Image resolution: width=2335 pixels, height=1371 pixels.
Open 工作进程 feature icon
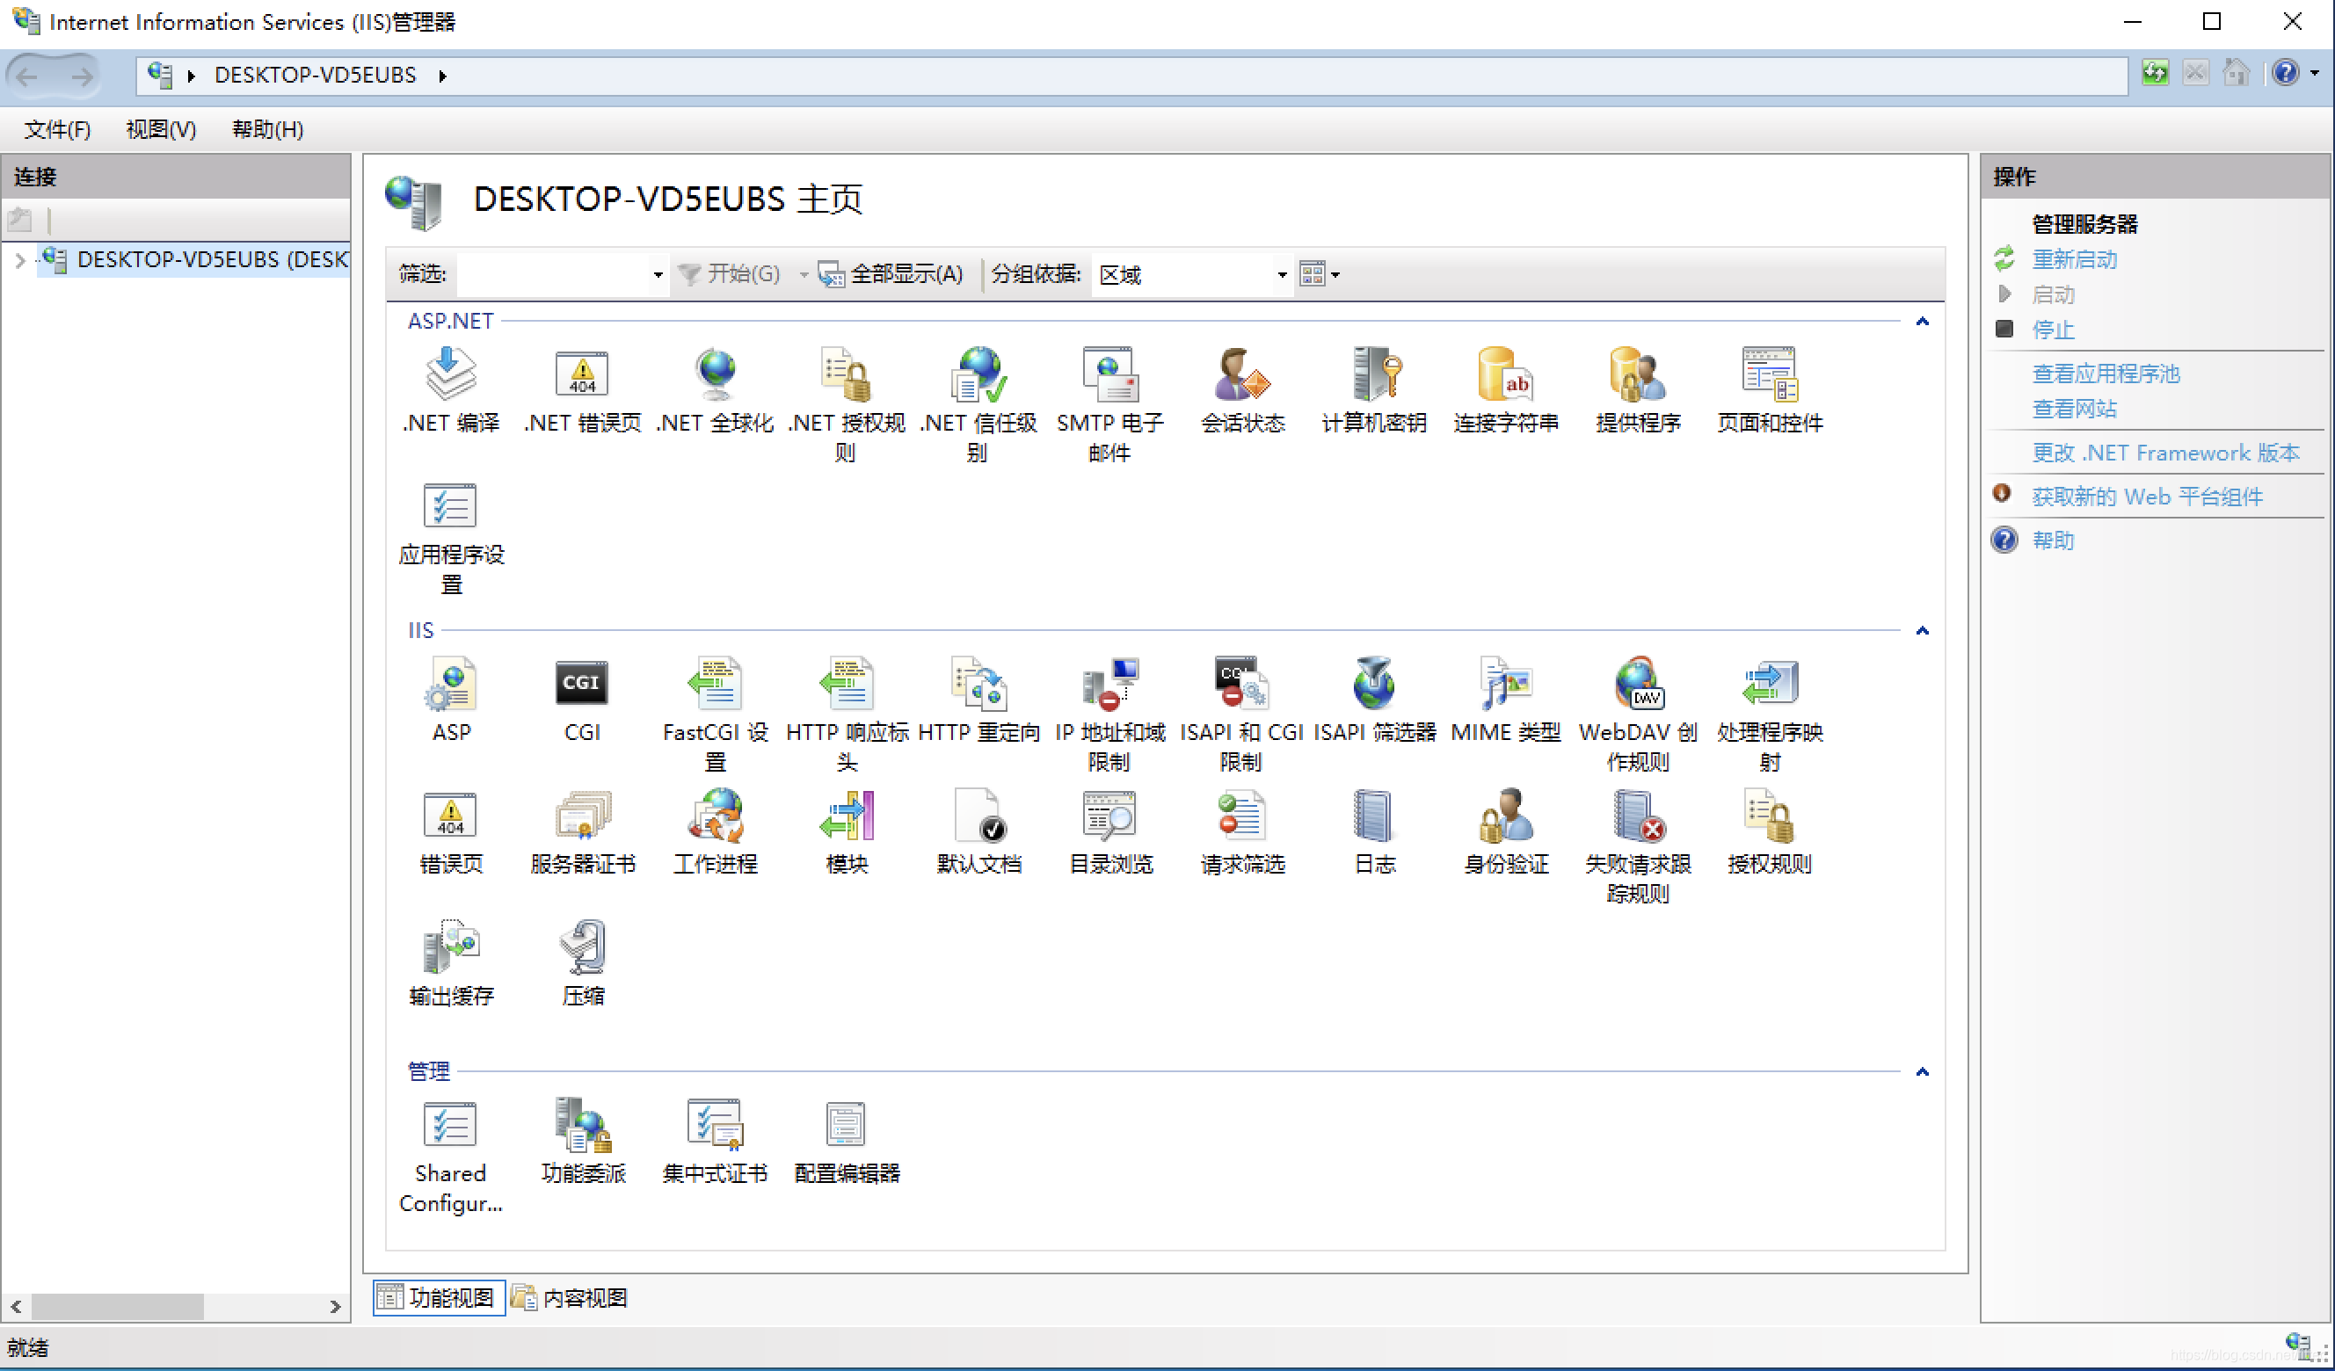(716, 816)
